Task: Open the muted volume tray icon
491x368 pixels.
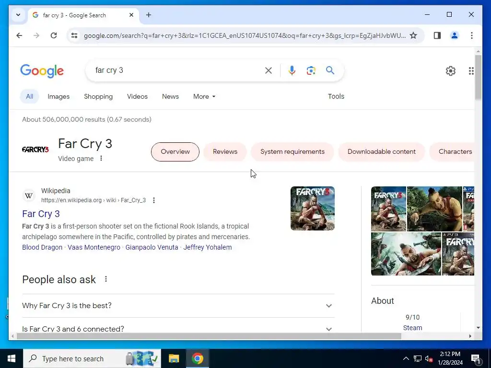Action: [x=429, y=358]
